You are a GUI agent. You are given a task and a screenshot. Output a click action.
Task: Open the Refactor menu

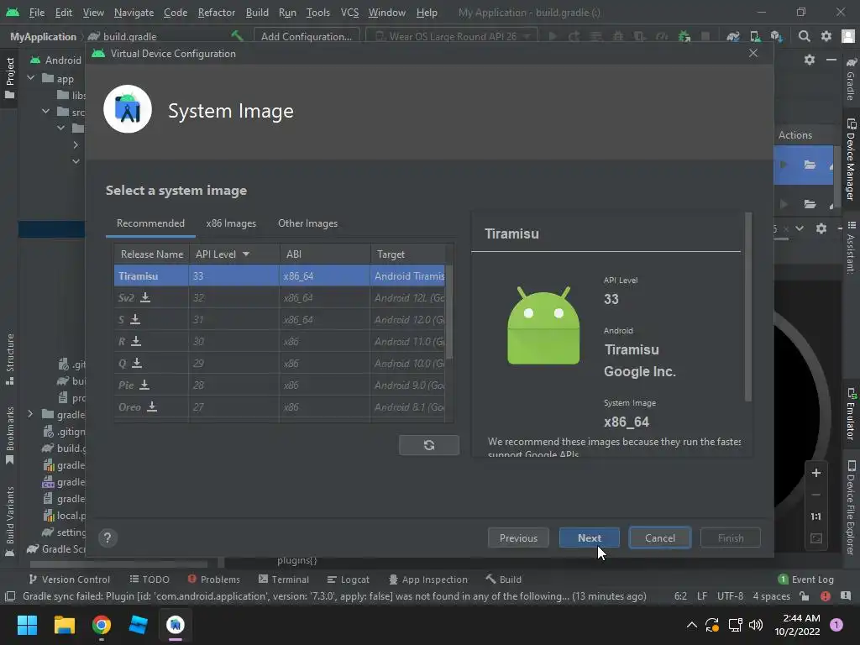pyautogui.click(x=216, y=12)
